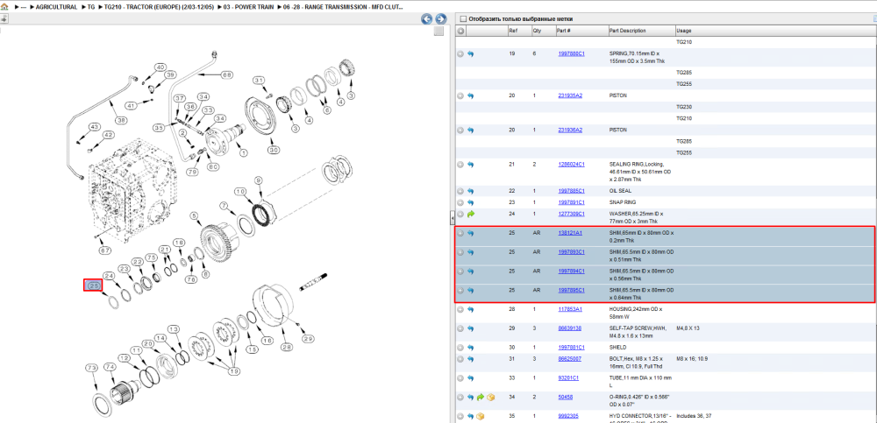Select callout 38 in the diagram

click(x=120, y=120)
